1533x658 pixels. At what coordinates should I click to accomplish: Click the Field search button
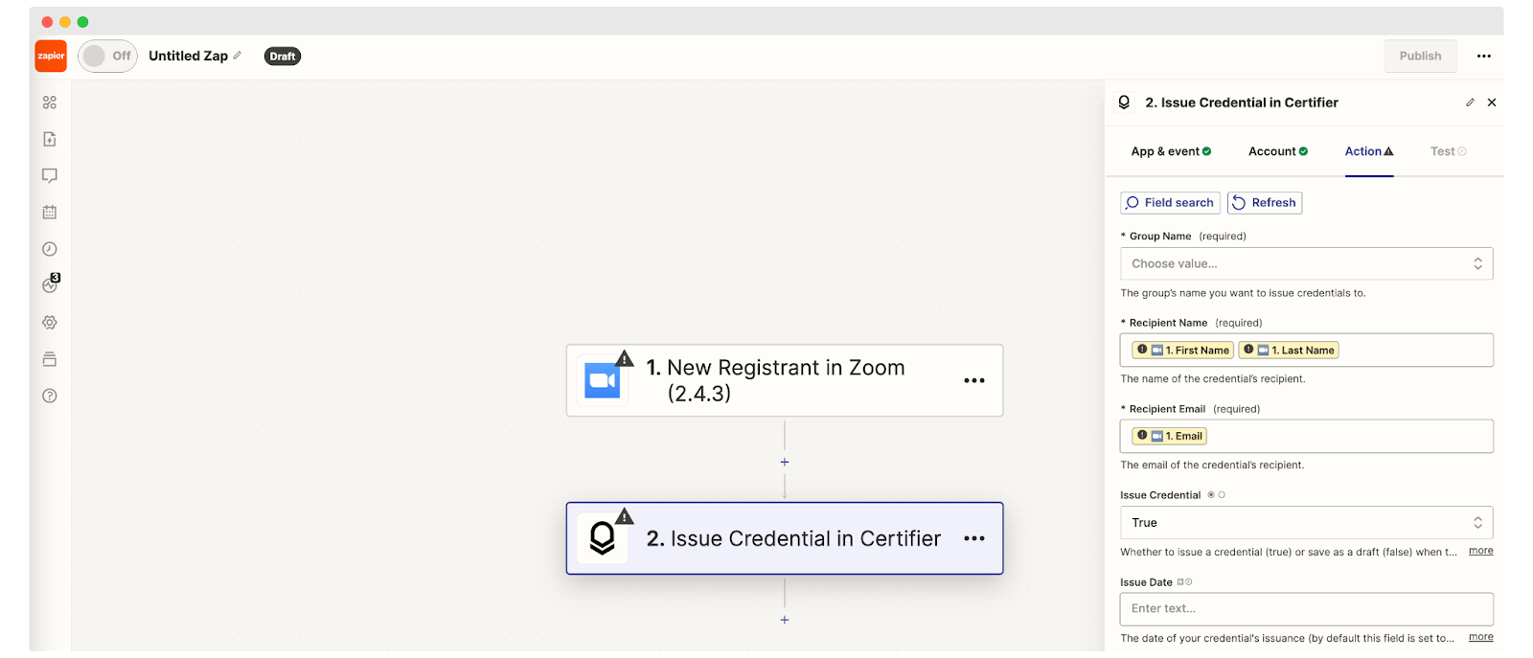pos(1170,203)
